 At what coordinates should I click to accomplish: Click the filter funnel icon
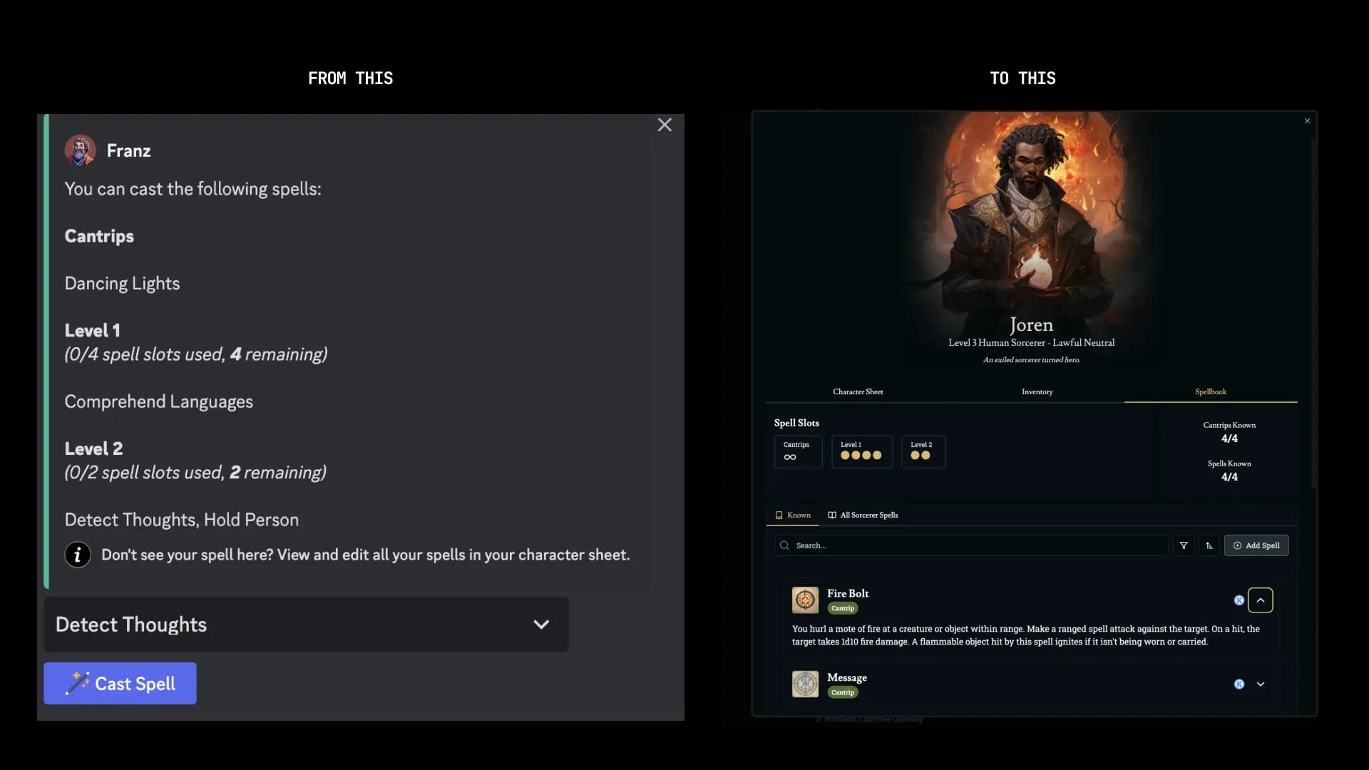(1184, 545)
